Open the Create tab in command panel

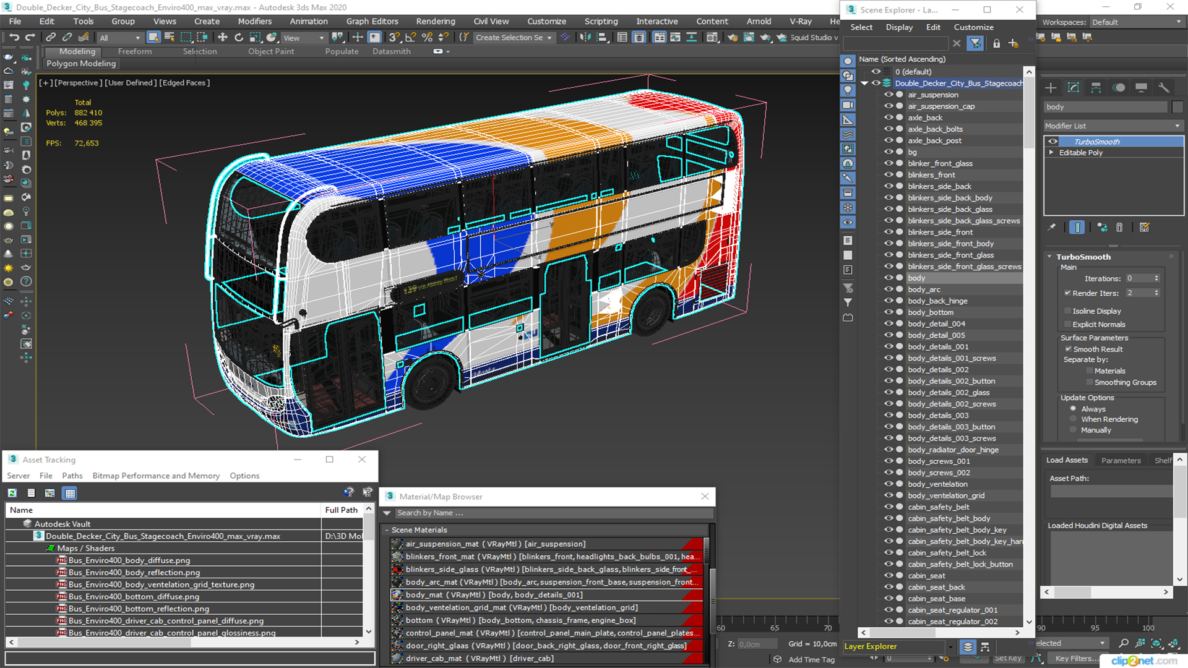(1051, 88)
